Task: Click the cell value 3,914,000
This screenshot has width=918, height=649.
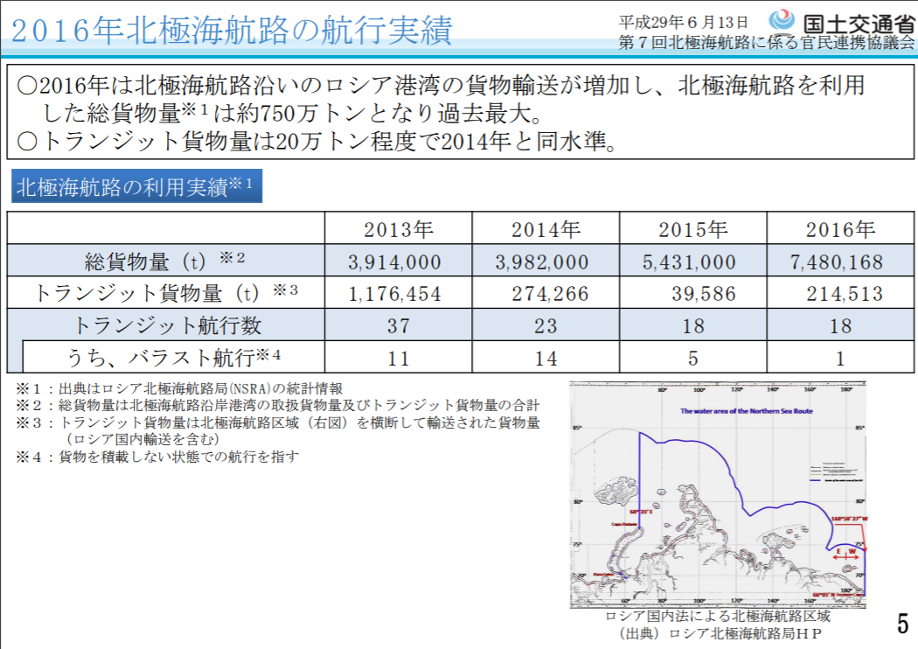Action: [x=394, y=262]
